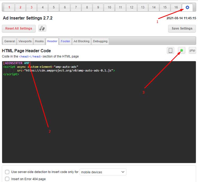Screen dimensions: 198x182
Task: Toggle the green enable header code button
Action: pyautogui.click(x=181, y=50)
